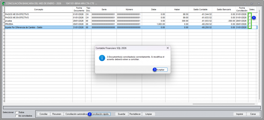The image size is (264, 120).
Task: Tick Selec. checkbox for prueba row
Action: 250,21
